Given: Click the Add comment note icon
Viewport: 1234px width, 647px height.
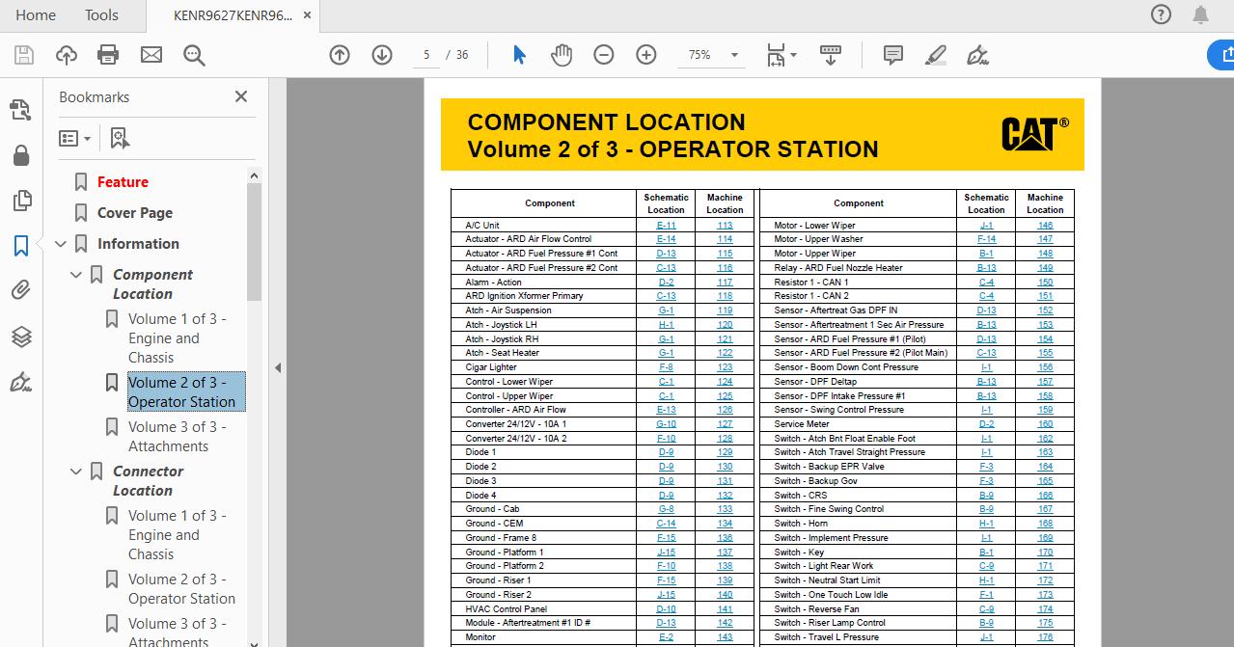Looking at the screenshot, I should (893, 55).
